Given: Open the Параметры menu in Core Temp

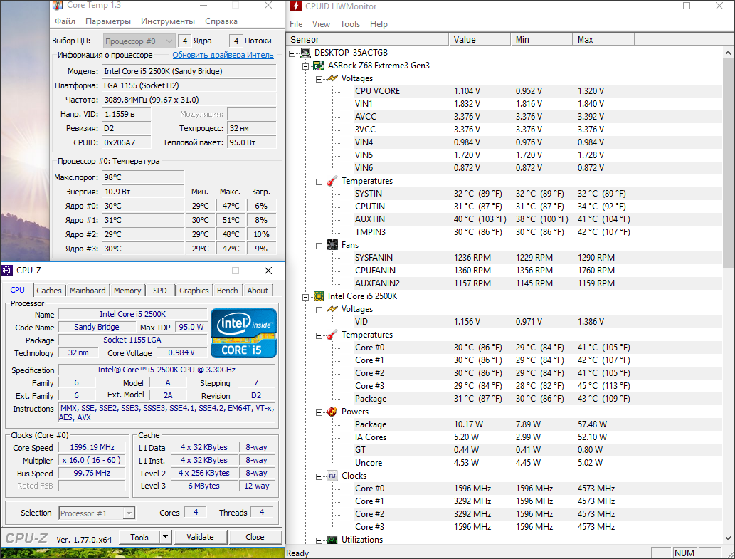Looking at the screenshot, I should tap(108, 21).
